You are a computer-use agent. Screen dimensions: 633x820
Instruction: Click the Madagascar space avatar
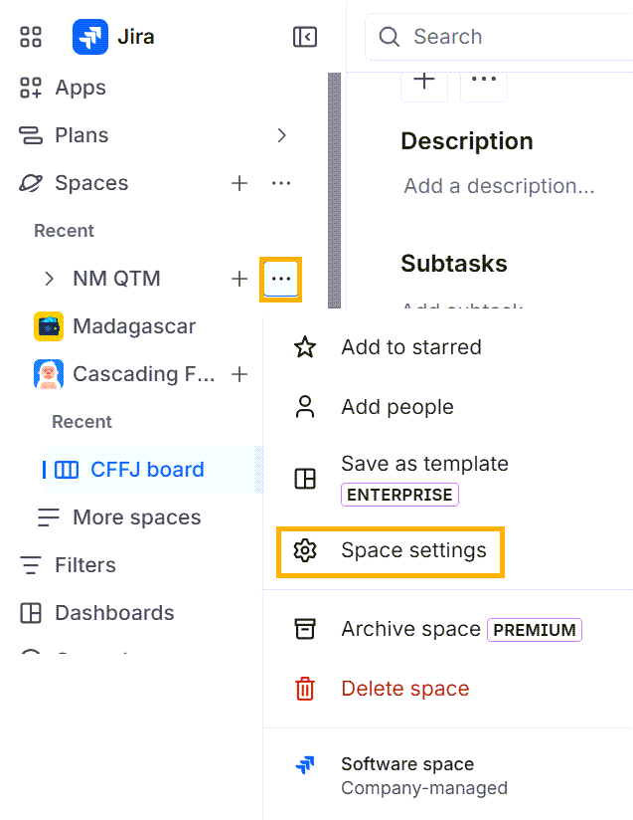tap(49, 326)
